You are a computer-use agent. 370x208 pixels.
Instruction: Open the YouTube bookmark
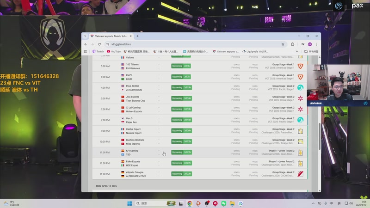(x=114, y=51)
